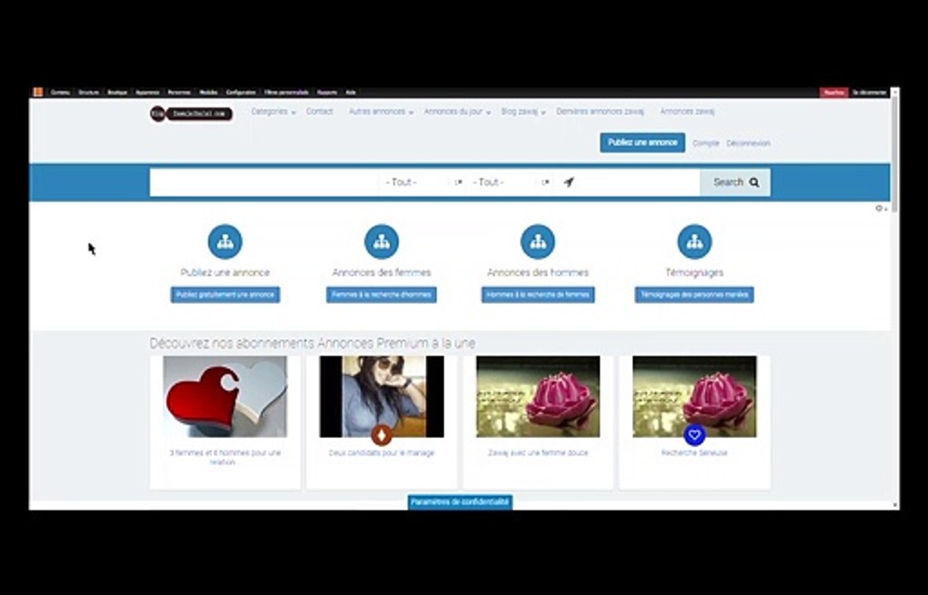Screen dimensions: 928x595
Task: Open the Annonces zawaj link in the header
Action: (688, 112)
